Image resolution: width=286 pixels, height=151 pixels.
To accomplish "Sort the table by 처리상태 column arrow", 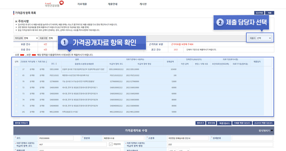I will [x=37, y=62].
